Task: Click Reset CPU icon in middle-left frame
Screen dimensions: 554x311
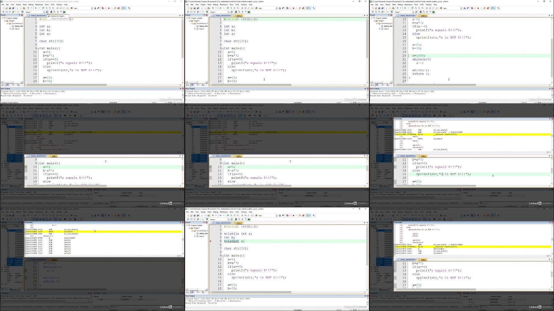Action: (x=3, y=116)
